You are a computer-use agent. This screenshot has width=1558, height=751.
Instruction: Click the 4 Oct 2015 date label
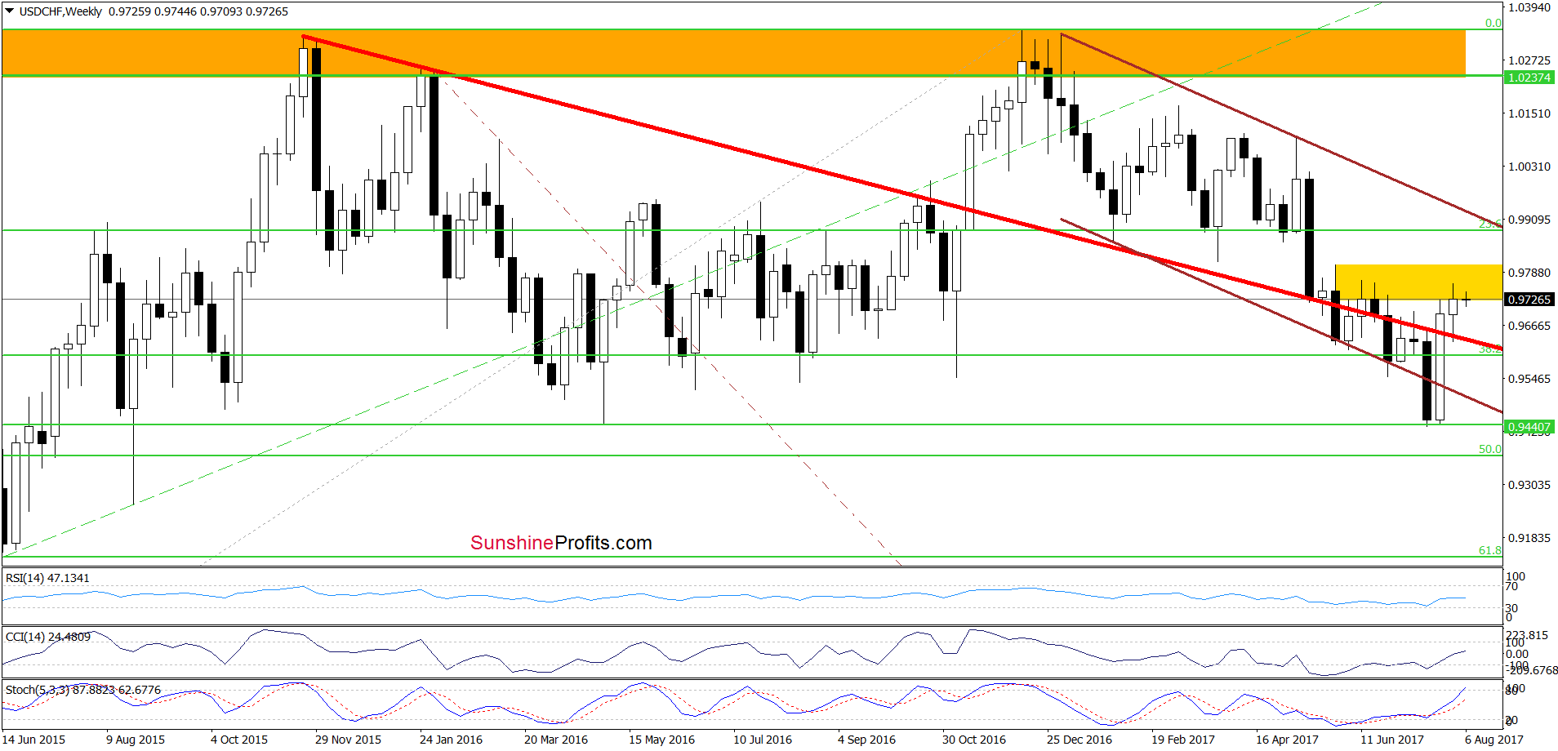tap(239, 740)
